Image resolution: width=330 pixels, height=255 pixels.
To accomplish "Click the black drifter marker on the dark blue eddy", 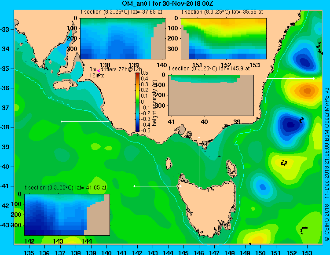I will (301, 120).
